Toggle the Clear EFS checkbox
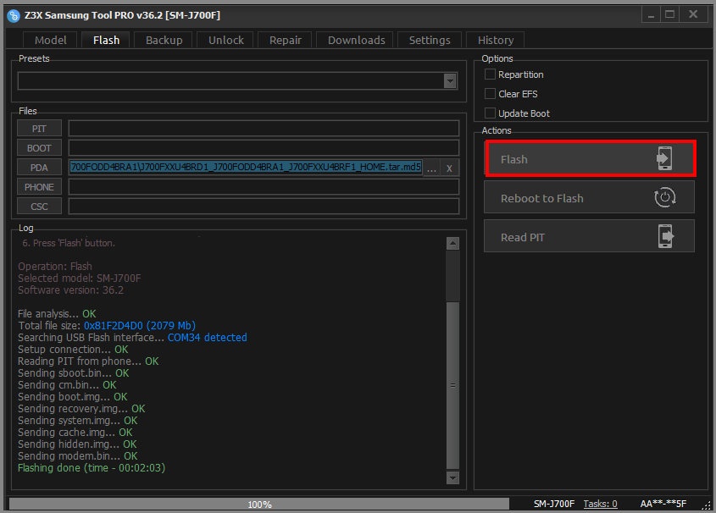The height and width of the screenshot is (513, 716). point(490,94)
